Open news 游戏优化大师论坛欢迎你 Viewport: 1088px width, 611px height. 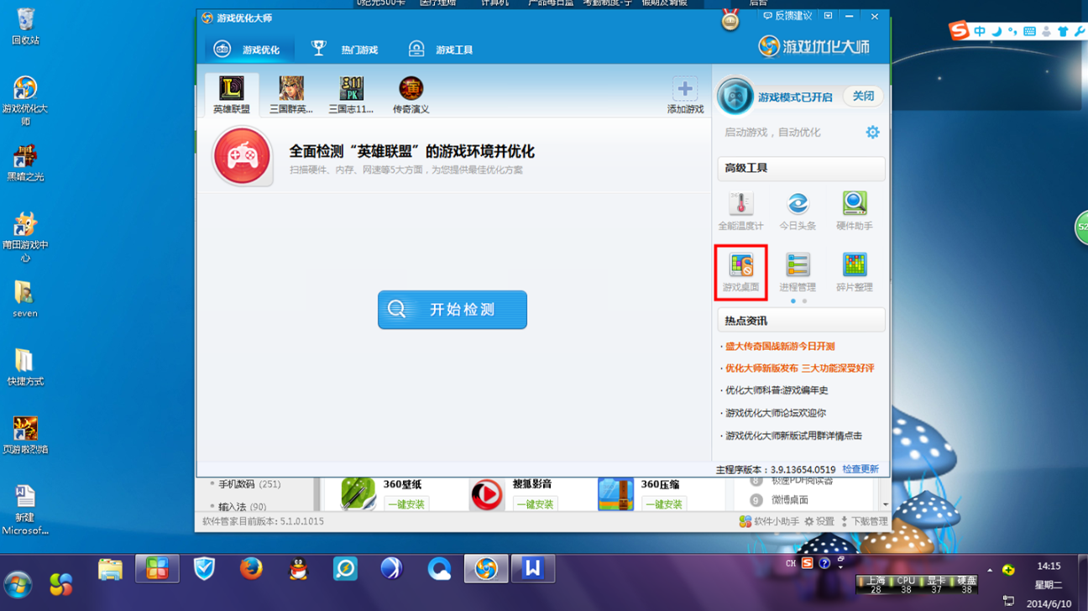776,413
